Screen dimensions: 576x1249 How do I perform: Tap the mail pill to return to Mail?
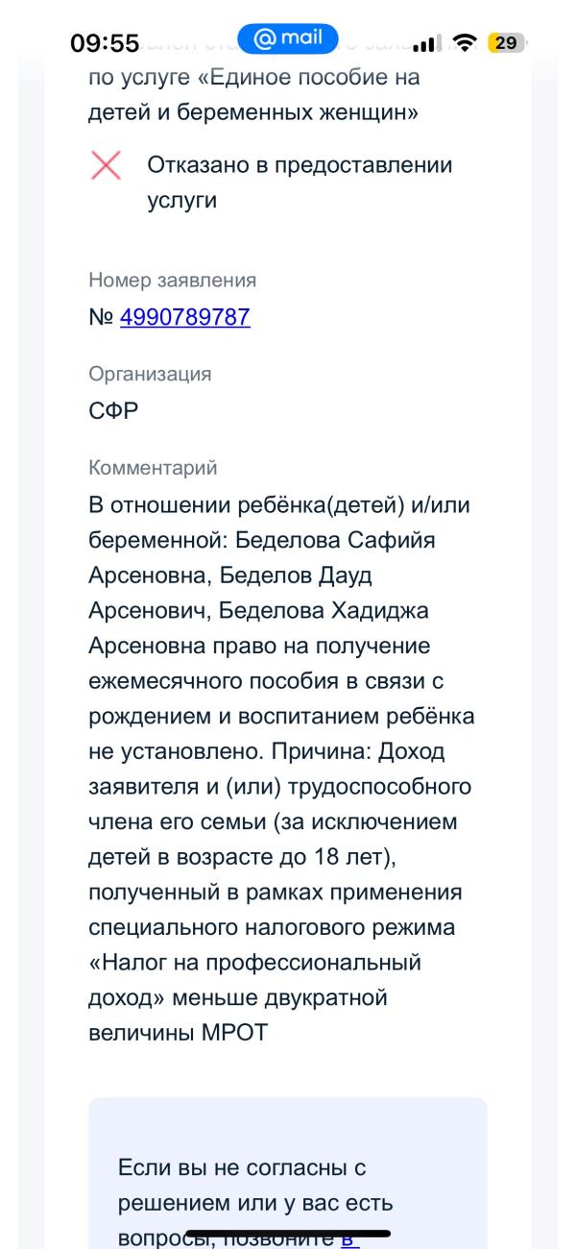[289, 39]
